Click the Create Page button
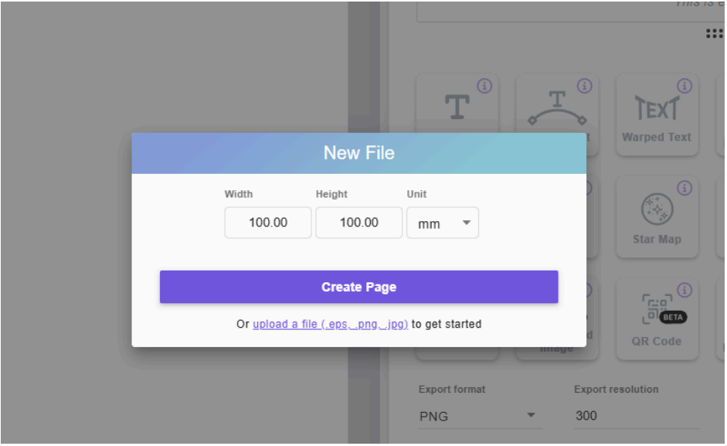Image resolution: width=727 pixels, height=446 pixels. point(358,287)
